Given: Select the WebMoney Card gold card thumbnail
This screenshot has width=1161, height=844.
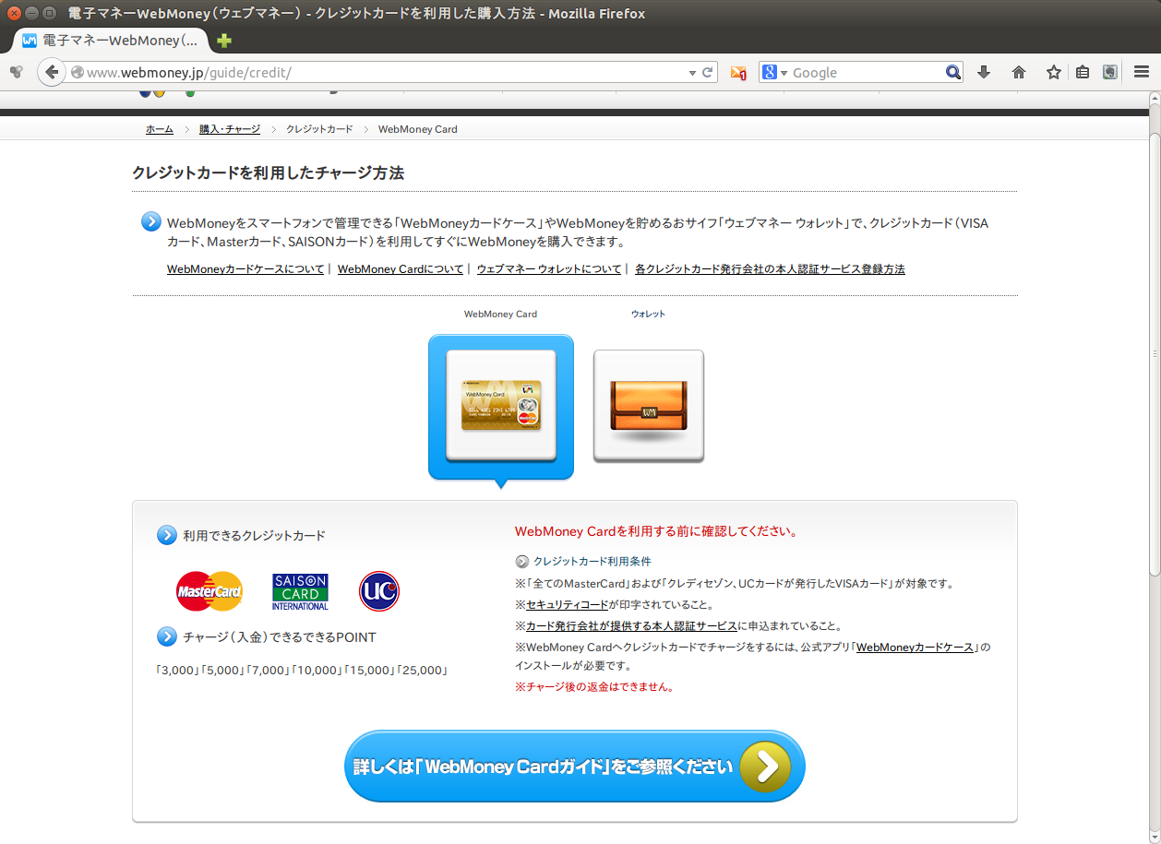Looking at the screenshot, I should click(x=501, y=406).
